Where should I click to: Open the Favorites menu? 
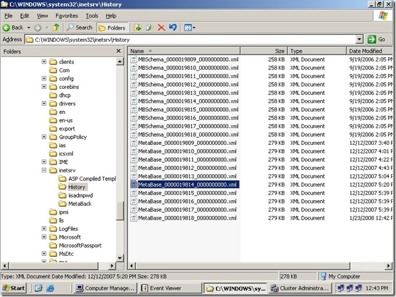66,16
